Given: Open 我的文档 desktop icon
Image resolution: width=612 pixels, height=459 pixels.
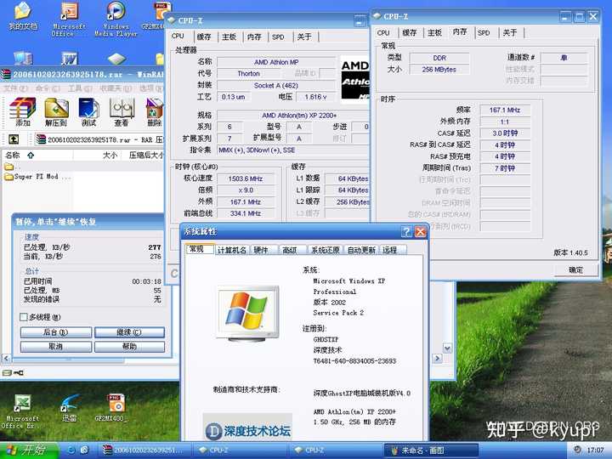Looking at the screenshot, I should click(23, 16).
